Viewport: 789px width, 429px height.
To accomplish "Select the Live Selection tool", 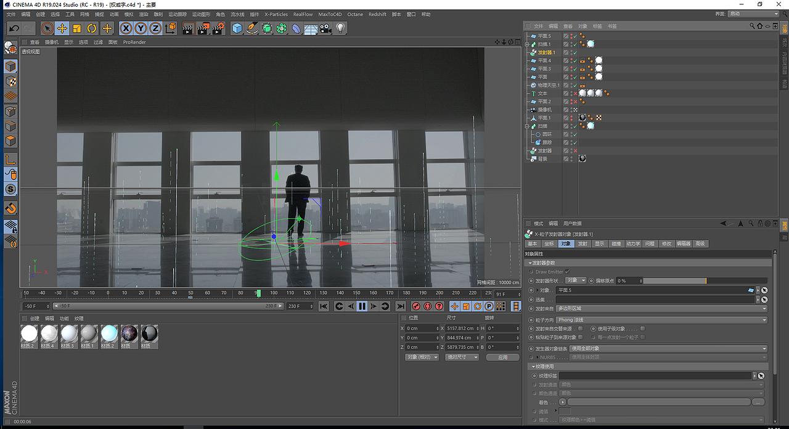I will pyautogui.click(x=47, y=28).
